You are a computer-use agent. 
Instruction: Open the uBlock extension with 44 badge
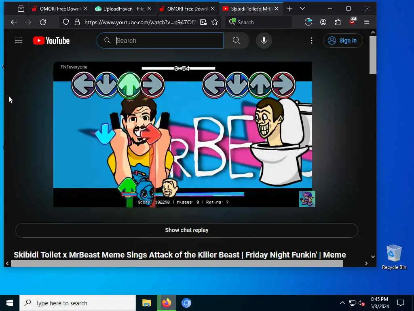tap(353, 21)
